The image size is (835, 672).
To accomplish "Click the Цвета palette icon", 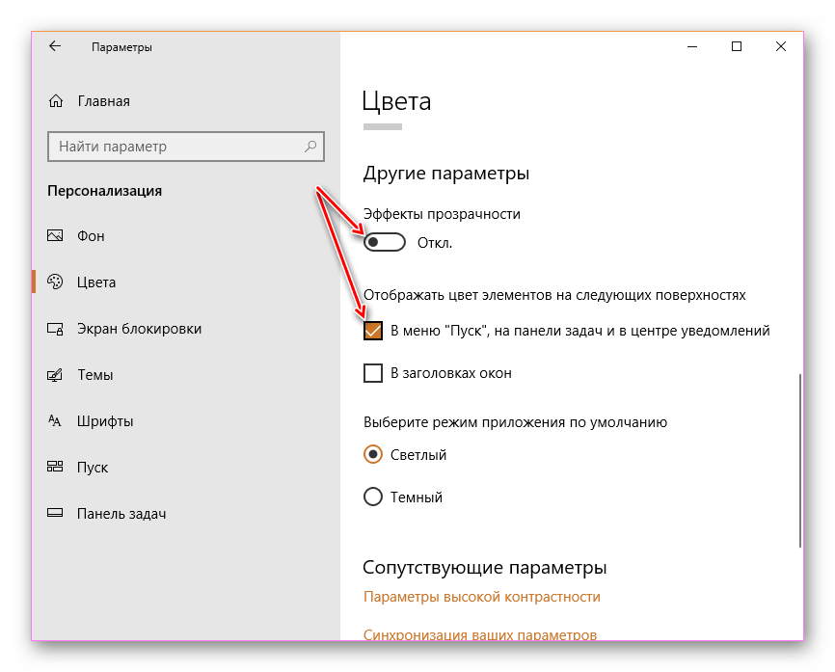I will pyautogui.click(x=55, y=282).
